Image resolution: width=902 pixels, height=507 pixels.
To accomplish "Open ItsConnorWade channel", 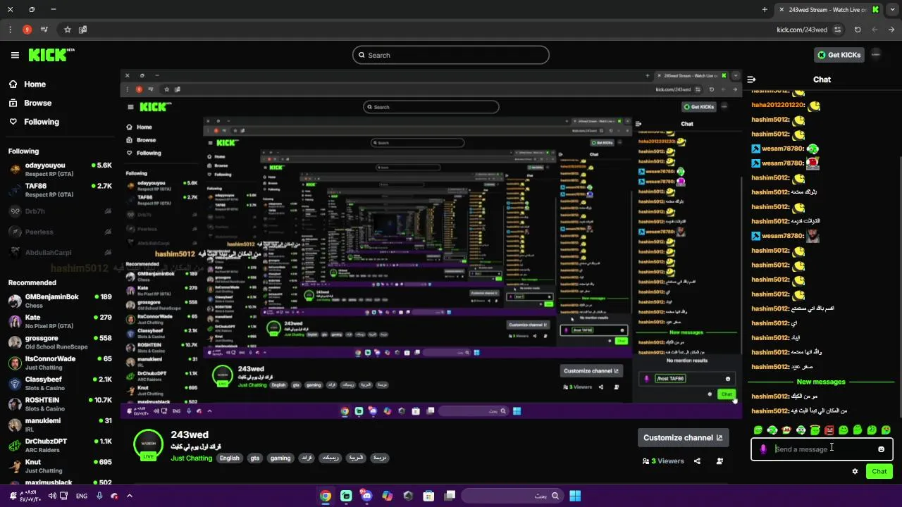I will tap(60, 363).
